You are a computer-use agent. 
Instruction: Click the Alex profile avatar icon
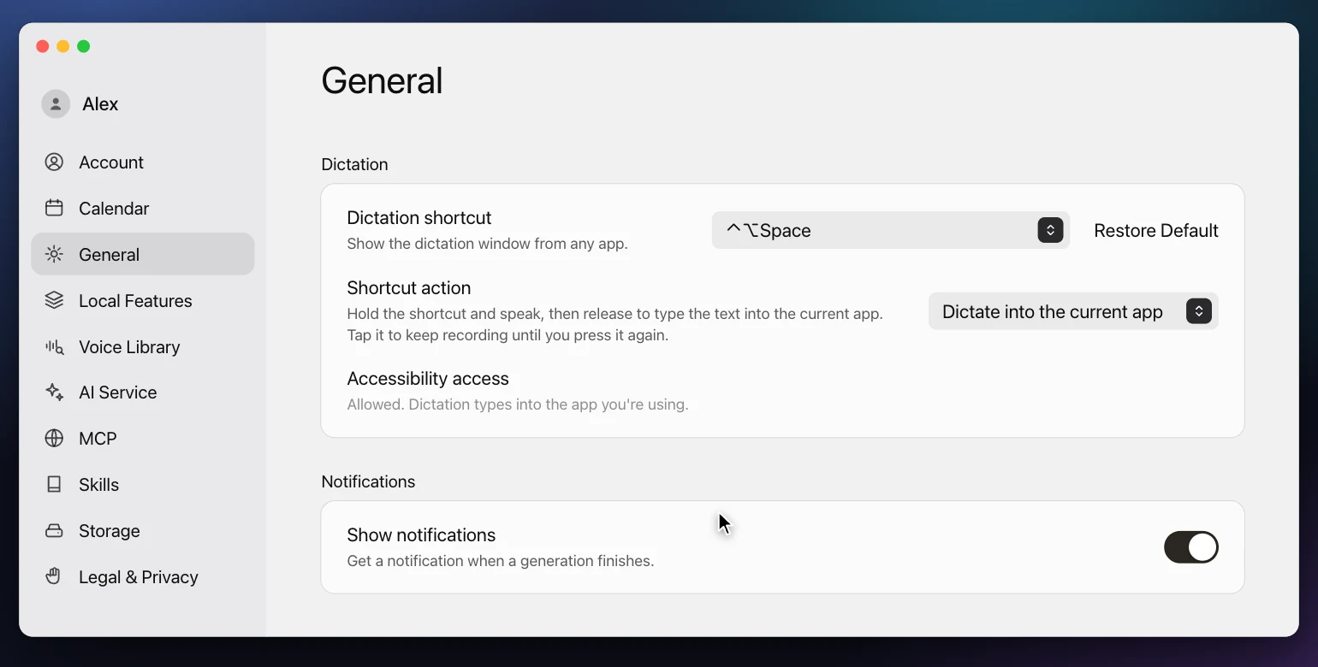56,104
